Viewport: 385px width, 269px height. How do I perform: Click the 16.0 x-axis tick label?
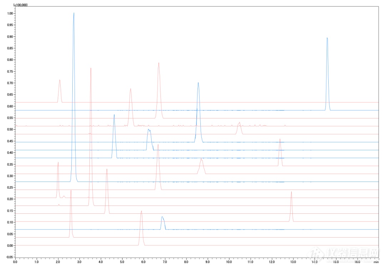[x=358, y=262]
